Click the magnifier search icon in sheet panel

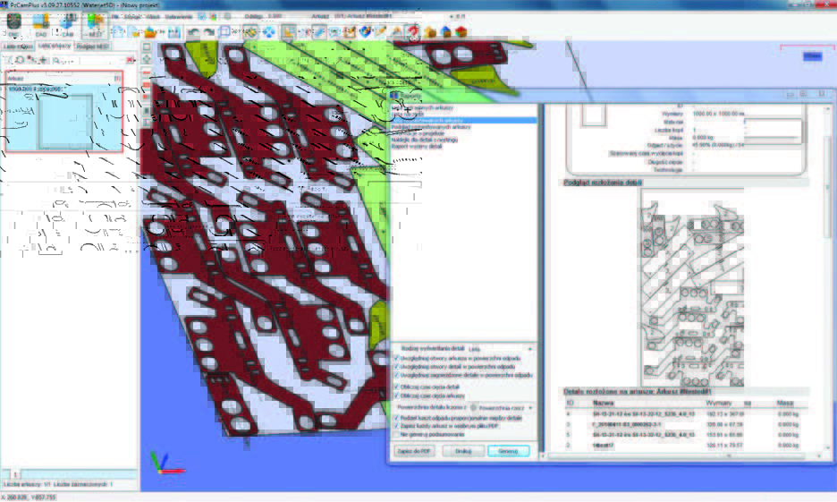pyautogui.click(x=56, y=60)
